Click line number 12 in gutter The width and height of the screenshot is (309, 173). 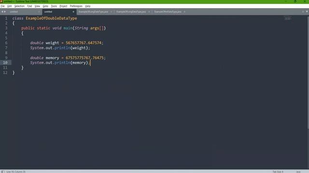click(5, 73)
